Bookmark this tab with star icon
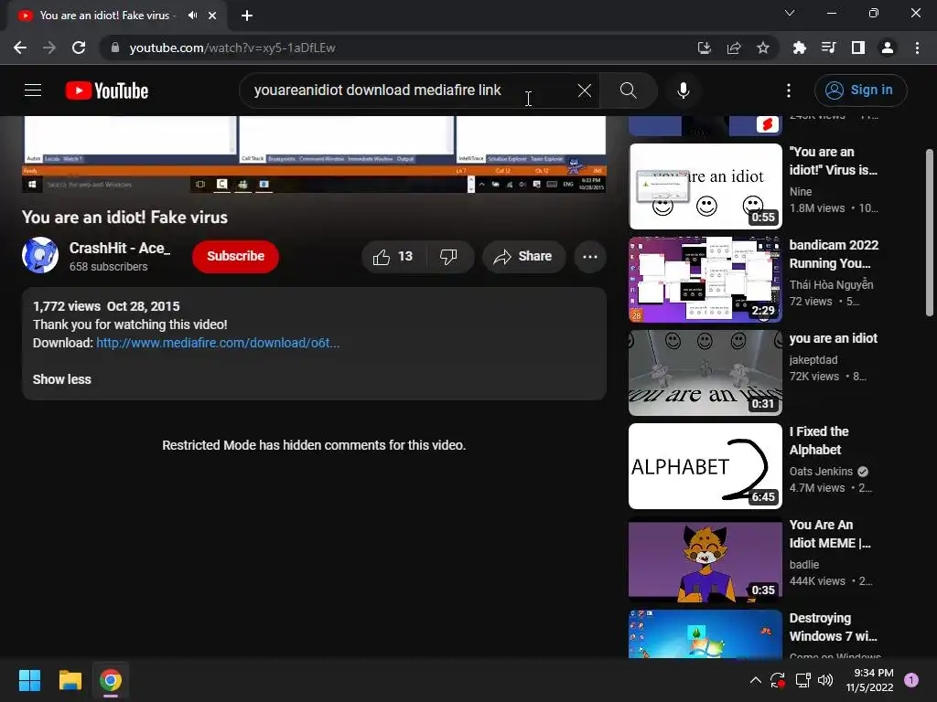 click(x=763, y=48)
